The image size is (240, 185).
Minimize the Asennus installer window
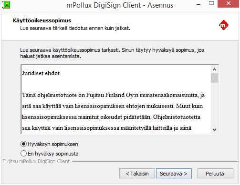click(198, 4)
